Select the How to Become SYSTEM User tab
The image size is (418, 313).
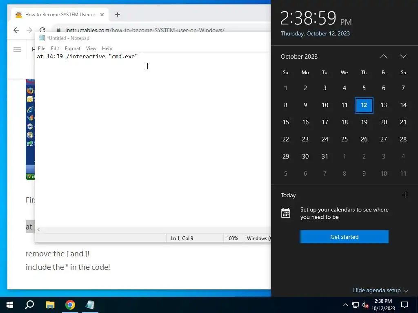point(60,15)
